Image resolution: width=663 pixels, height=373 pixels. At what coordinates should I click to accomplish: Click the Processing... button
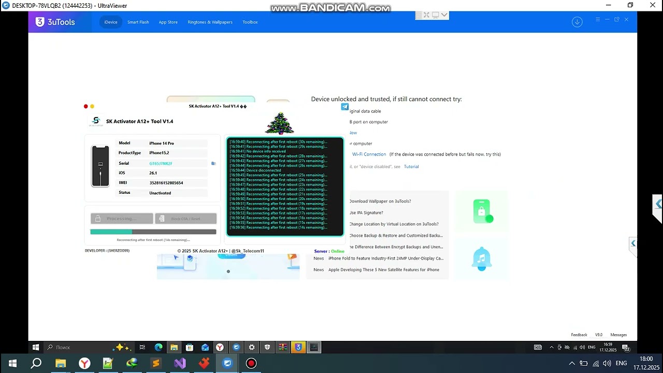point(122,219)
